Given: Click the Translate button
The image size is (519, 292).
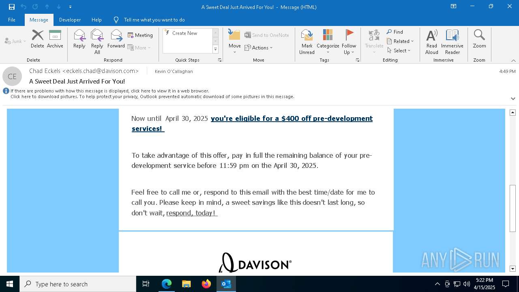Looking at the screenshot, I should pyautogui.click(x=374, y=41).
